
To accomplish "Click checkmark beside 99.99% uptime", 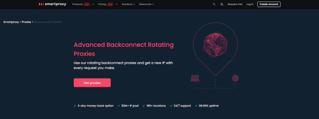I will [196, 106].
